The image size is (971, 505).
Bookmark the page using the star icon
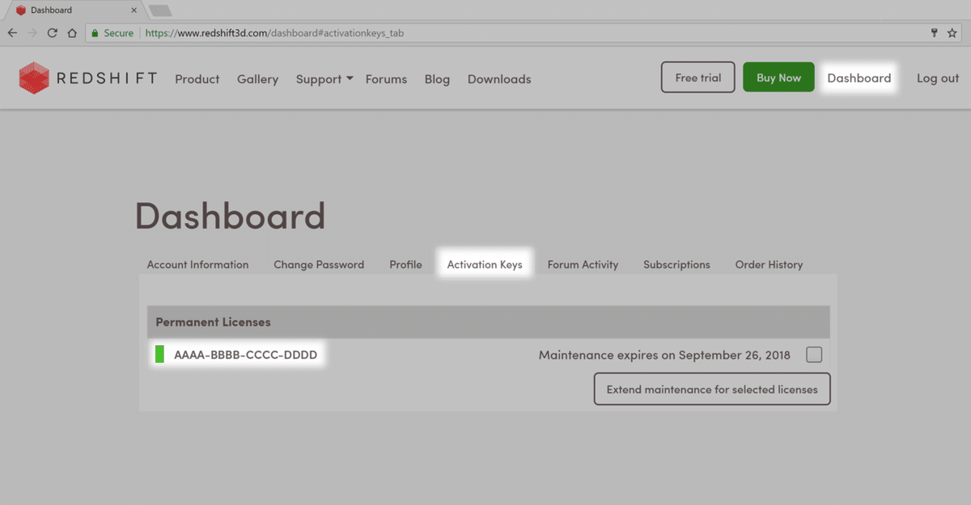952,33
